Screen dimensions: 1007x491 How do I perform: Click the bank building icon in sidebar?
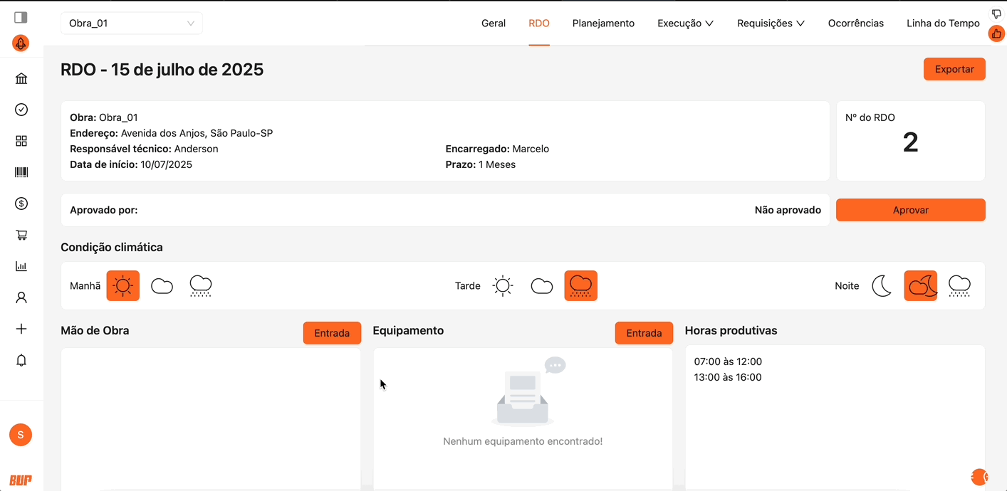21,78
